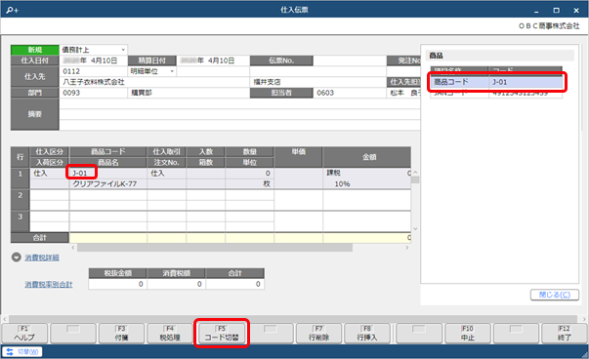The image size is (589, 359).
Task: Click F8 行挿入 to insert row
Action: (367, 333)
